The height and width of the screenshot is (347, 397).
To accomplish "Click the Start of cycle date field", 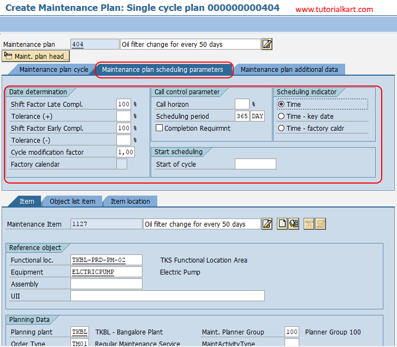I will 256,164.
